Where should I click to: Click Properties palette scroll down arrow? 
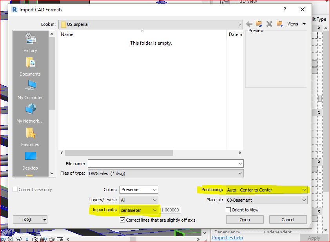click(x=326, y=230)
